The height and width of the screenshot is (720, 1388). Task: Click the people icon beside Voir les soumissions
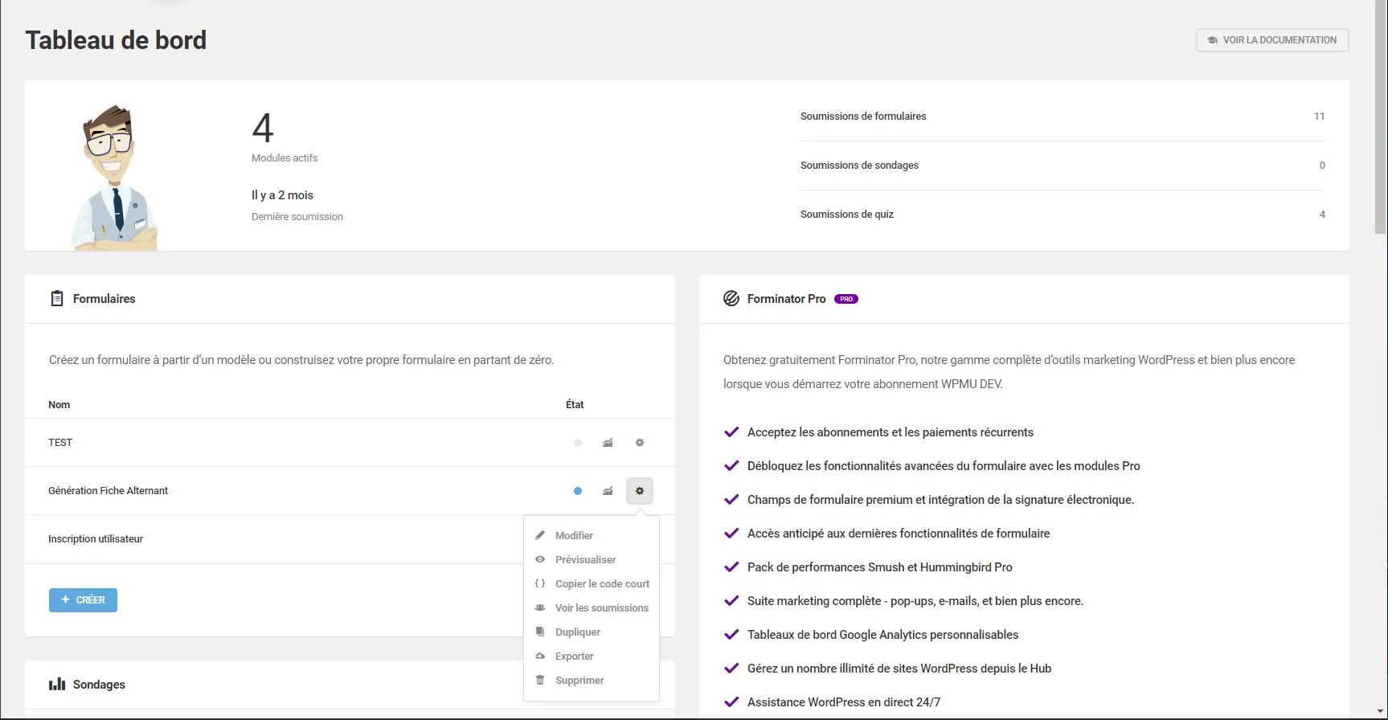coord(540,608)
